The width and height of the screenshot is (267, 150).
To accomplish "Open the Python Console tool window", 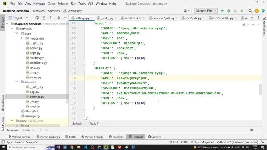I will pos(92,137).
